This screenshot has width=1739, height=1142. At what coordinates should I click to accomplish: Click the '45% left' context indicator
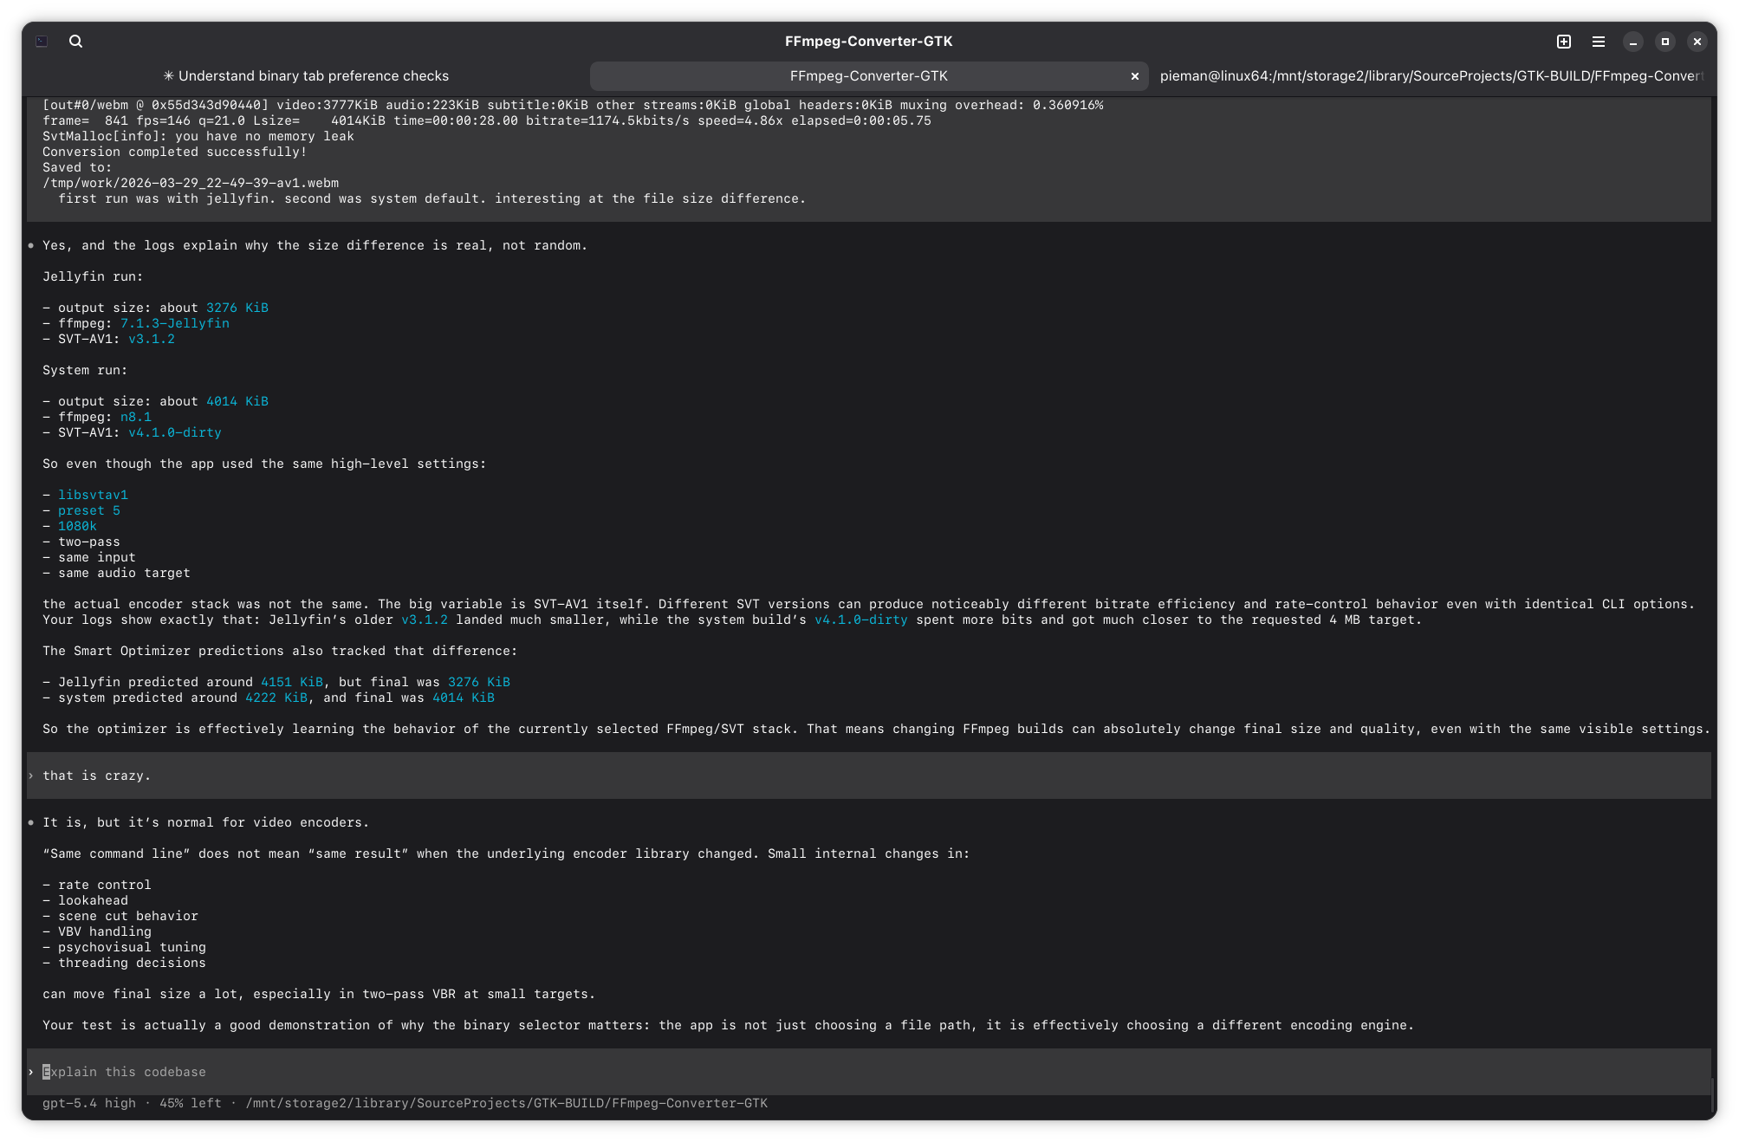(x=190, y=1103)
